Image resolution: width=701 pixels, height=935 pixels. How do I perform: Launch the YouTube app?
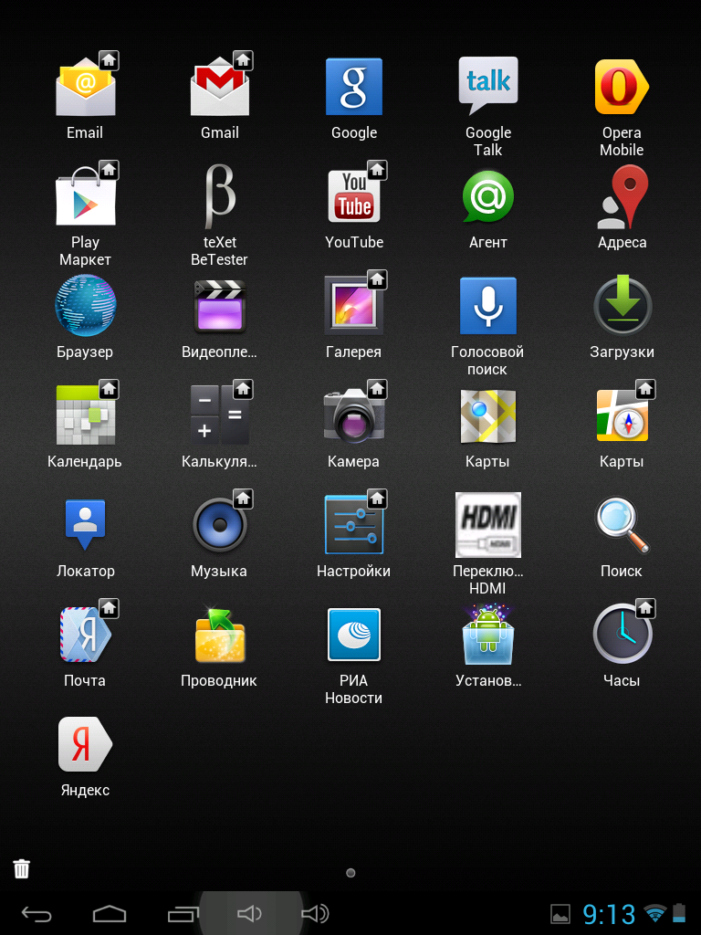(354, 195)
